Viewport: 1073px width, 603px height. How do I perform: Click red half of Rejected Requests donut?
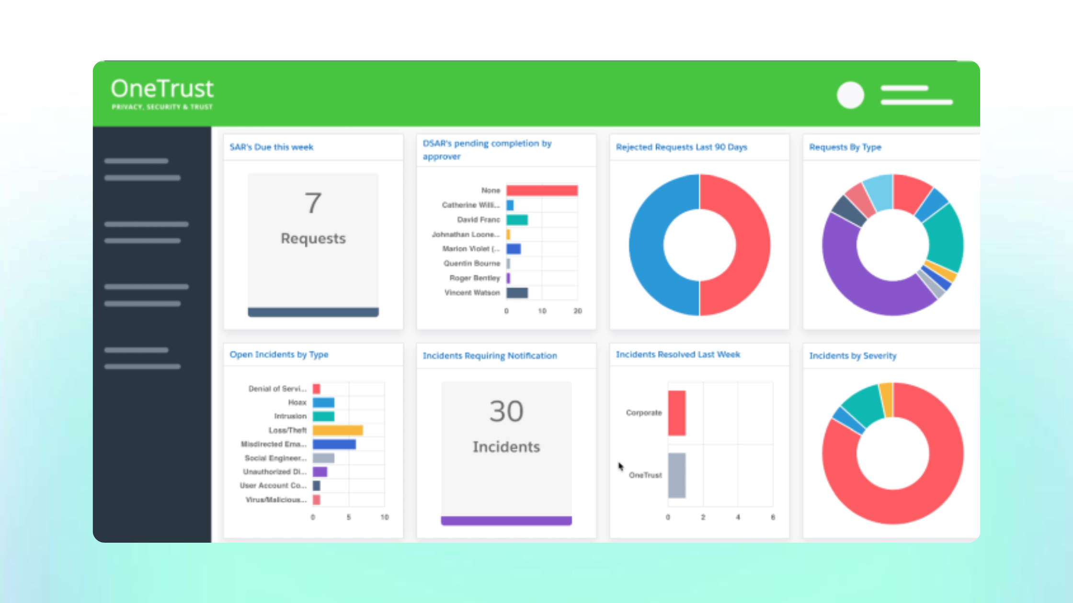point(753,245)
